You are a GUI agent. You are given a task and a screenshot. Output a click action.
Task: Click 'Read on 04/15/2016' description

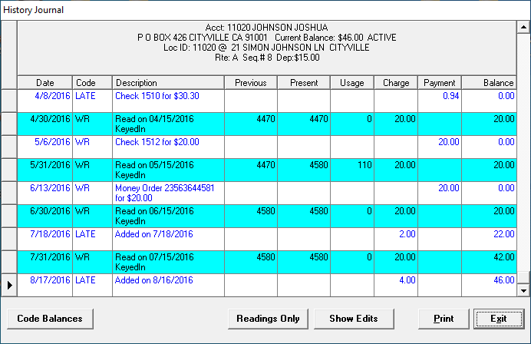[x=154, y=119]
